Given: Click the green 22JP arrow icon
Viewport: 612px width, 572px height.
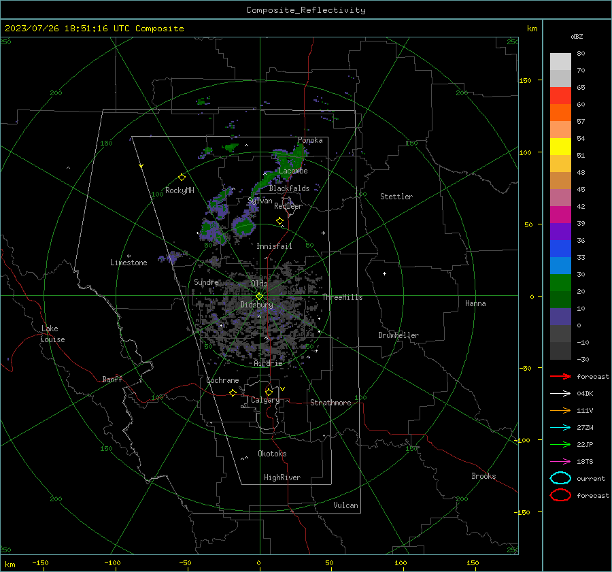Looking at the screenshot, I should pyautogui.click(x=560, y=444).
